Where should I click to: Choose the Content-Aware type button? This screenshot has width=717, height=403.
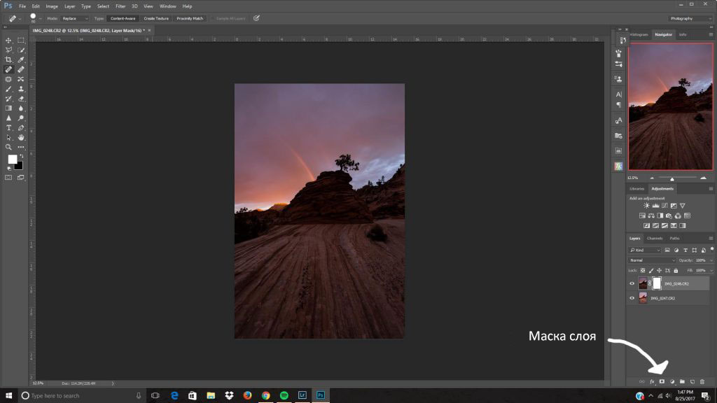tap(123, 18)
